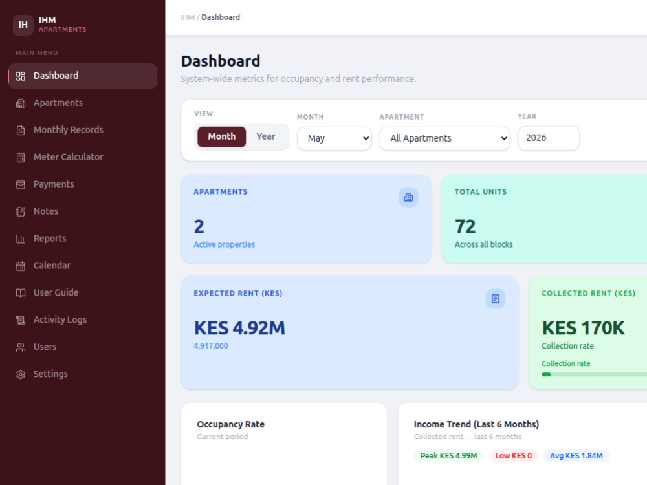This screenshot has width=647, height=485.
Task: Select the Apartments summary card
Action: [306, 219]
